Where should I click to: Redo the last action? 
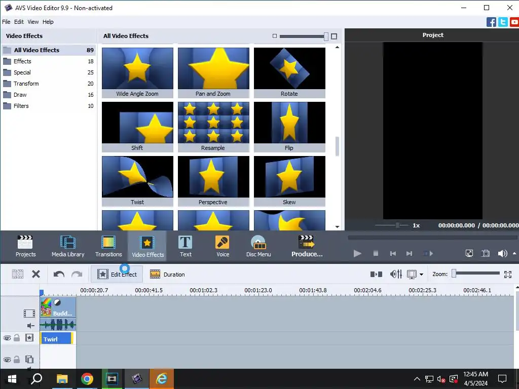(x=77, y=274)
